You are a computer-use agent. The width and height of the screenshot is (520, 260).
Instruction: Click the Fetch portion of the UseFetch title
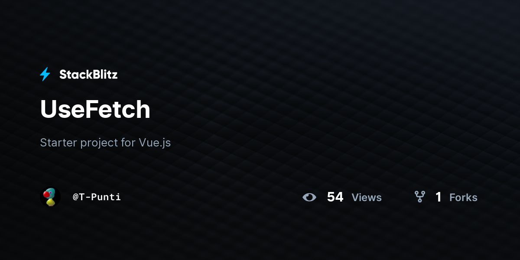point(117,109)
